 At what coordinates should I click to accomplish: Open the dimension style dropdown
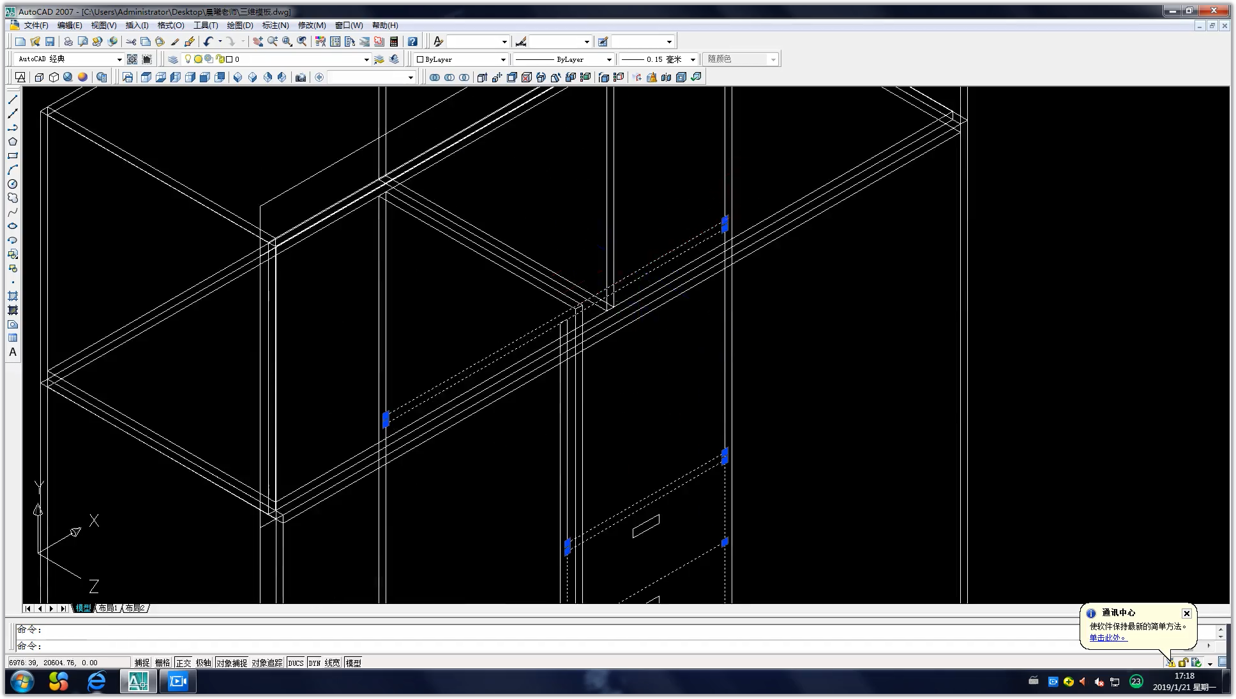(586, 41)
